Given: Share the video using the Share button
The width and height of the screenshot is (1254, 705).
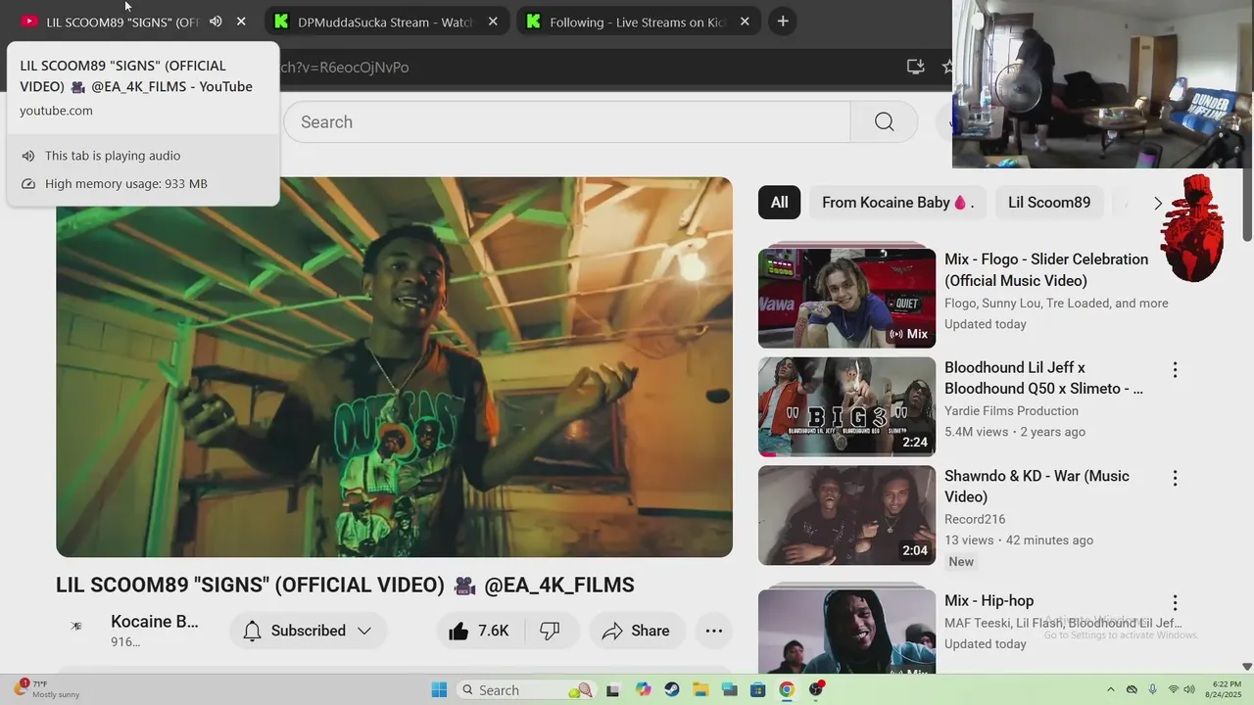Looking at the screenshot, I should [636, 631].
